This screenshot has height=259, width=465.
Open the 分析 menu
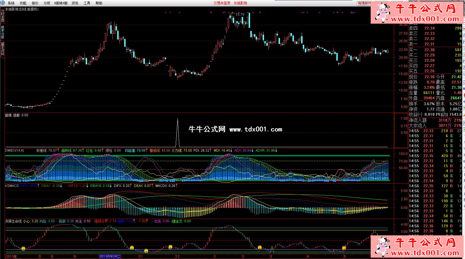[x=47, y=3]
